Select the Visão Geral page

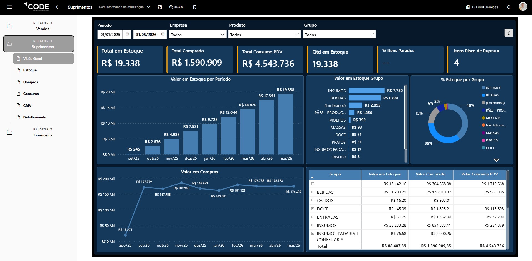coord(43,59)
